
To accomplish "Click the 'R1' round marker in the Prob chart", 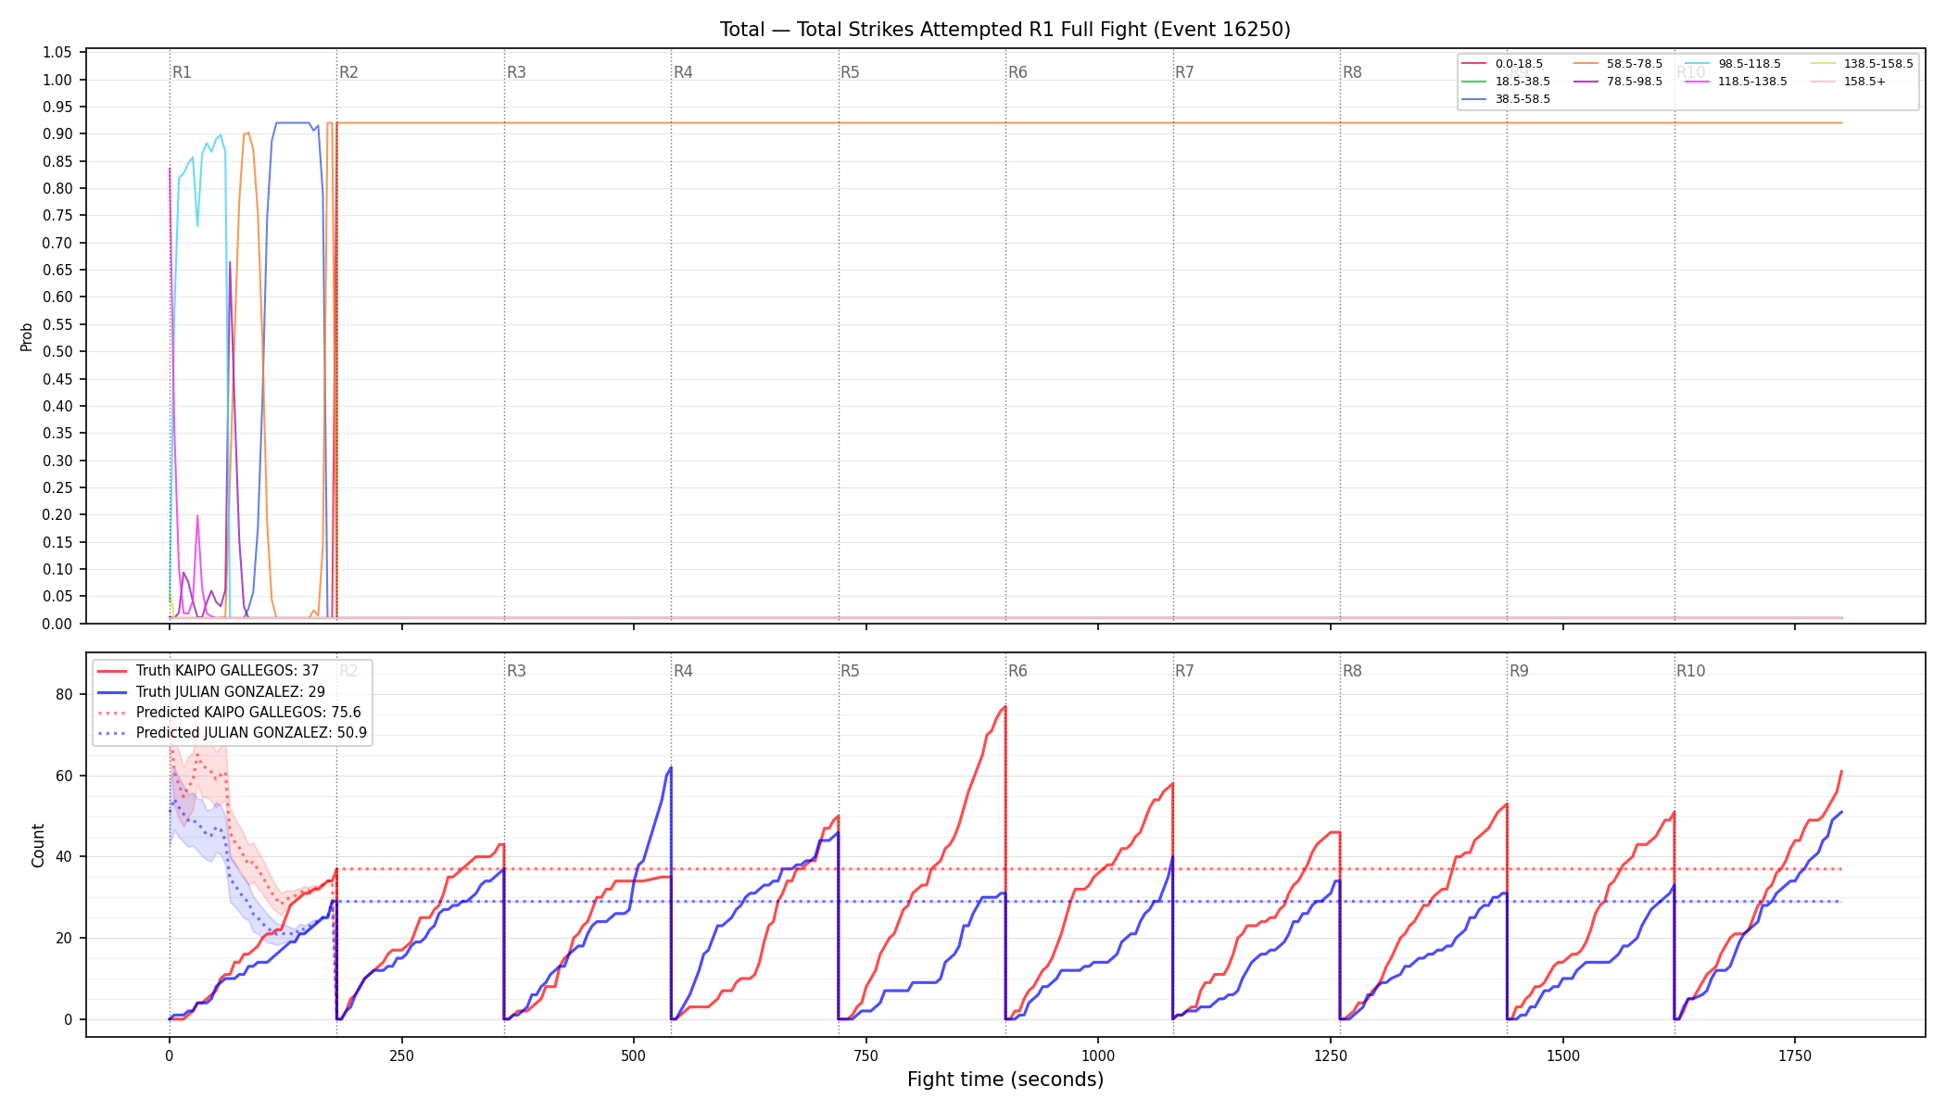I will tap(182, 72).
